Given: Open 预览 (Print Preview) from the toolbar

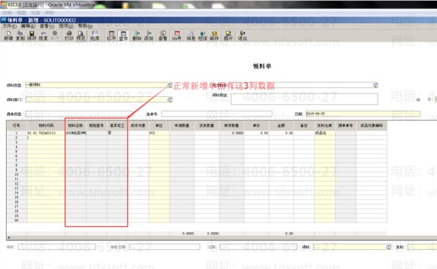Looking at the screenshot, I should (81, 36).
